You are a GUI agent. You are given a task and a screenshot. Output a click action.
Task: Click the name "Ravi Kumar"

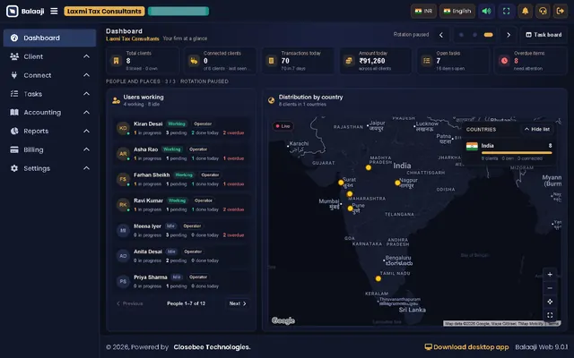point(148,200)
